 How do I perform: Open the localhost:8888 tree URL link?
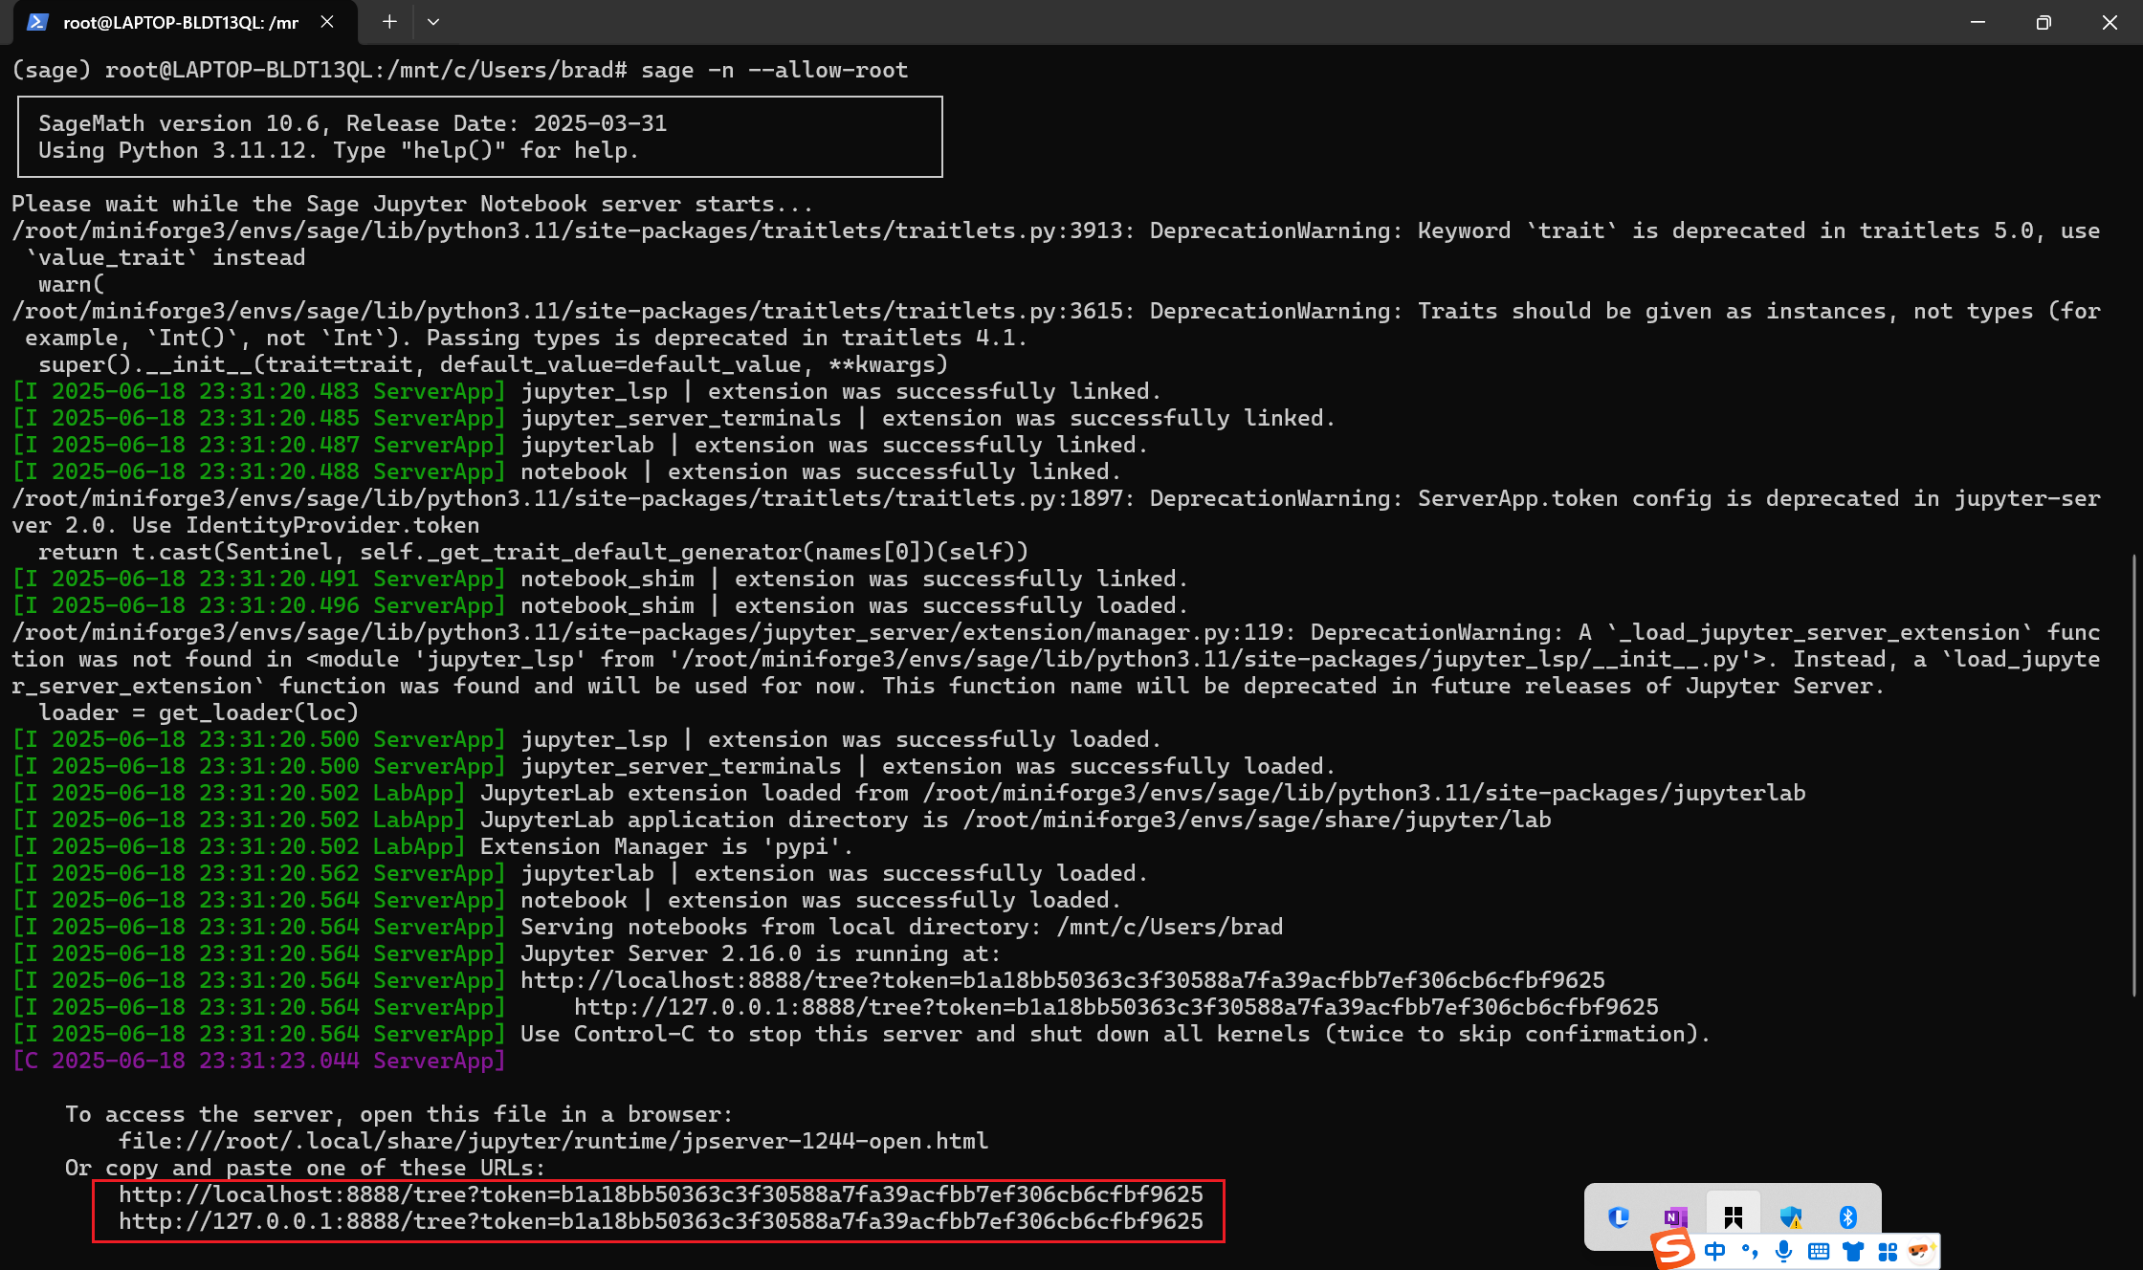[x=660, y=1194]
